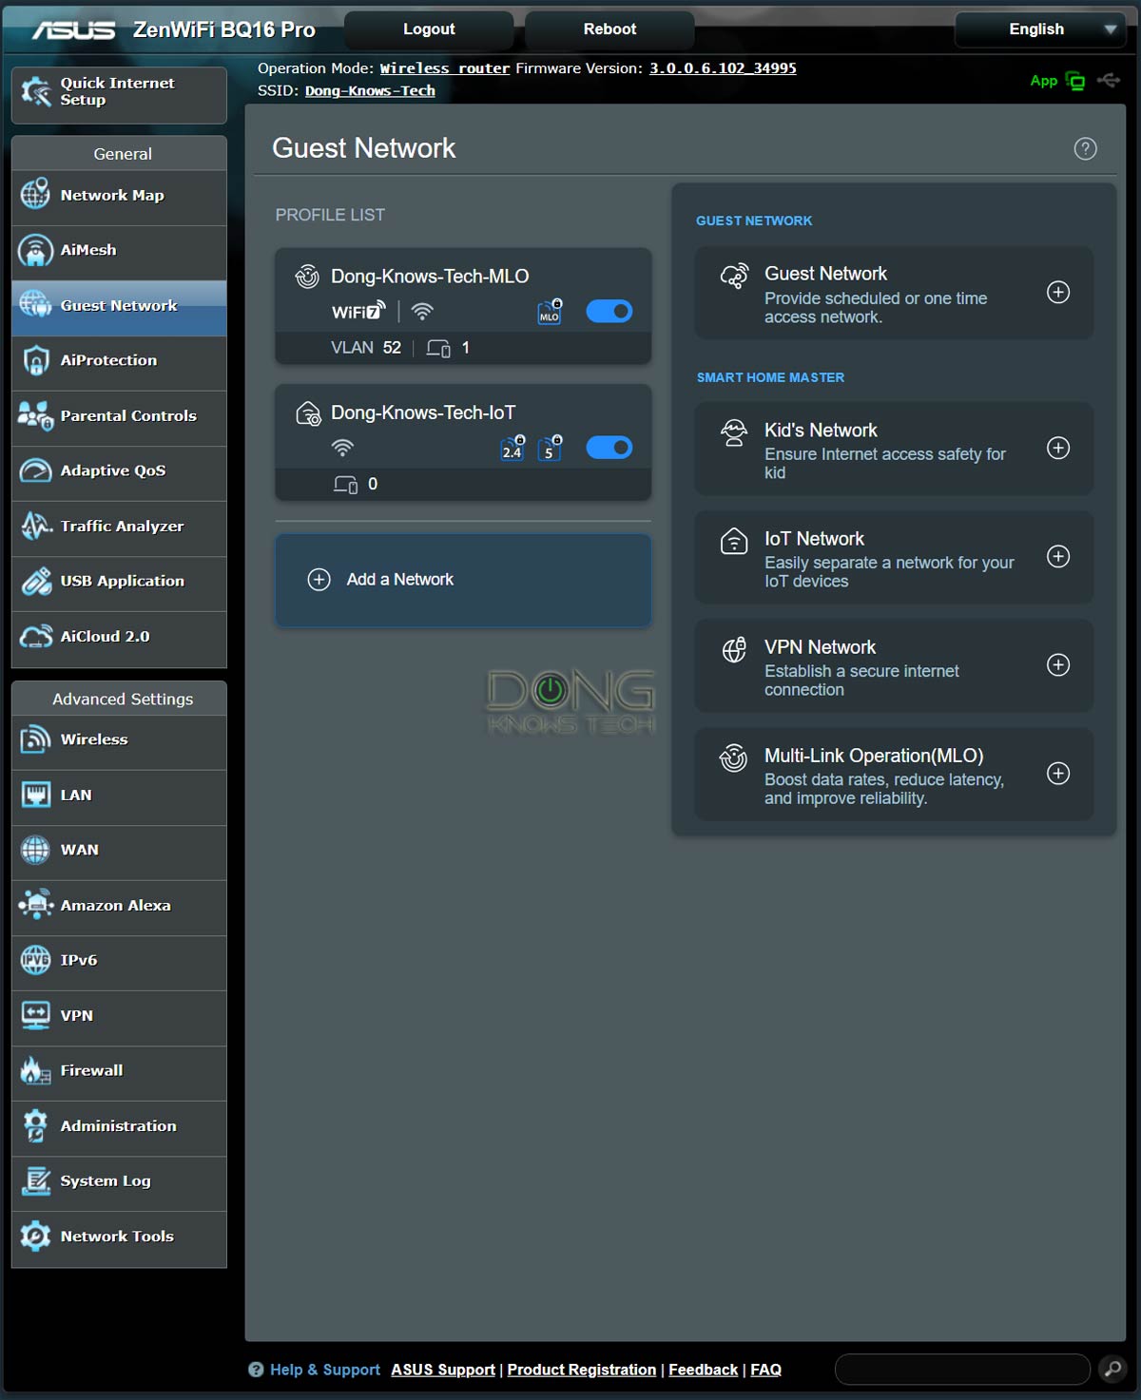The width and height of the screenshot is (1141, 1400).
Task: Click the VPN Network globe lock icon
Action: point(734,649)
